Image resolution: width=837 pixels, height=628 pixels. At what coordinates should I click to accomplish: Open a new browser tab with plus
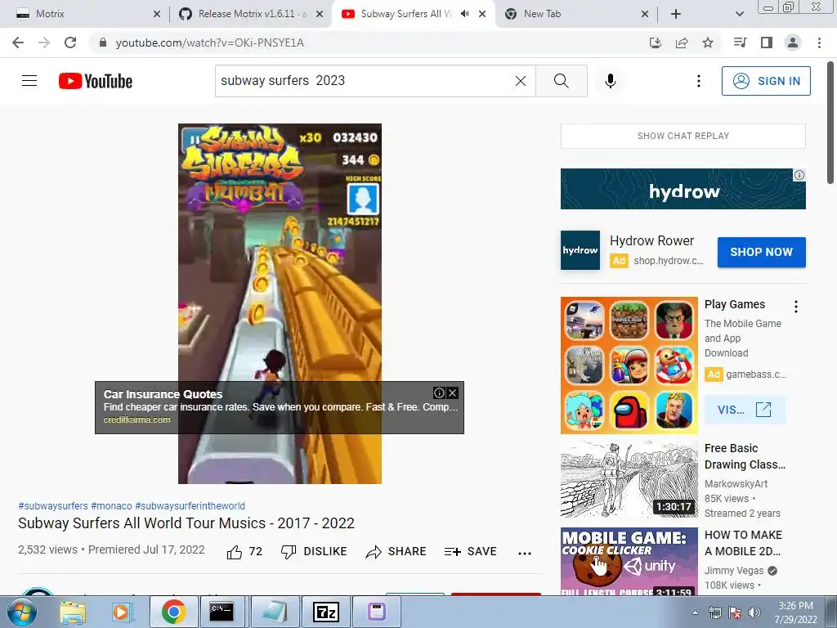tap(676, 14)
